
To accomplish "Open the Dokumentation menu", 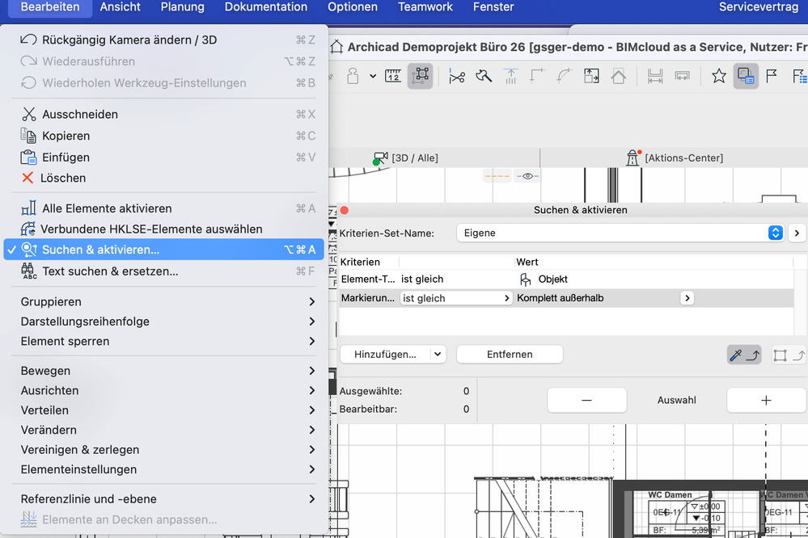I will pyautogui.click(x=266, y=7).
